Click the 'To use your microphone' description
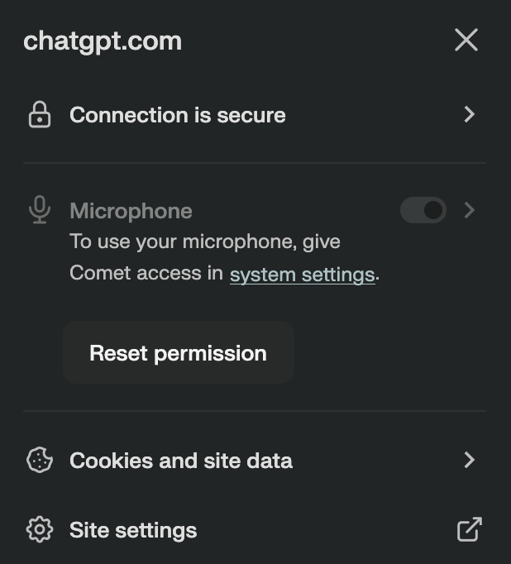The image size is (511, 564). [204, 242]
